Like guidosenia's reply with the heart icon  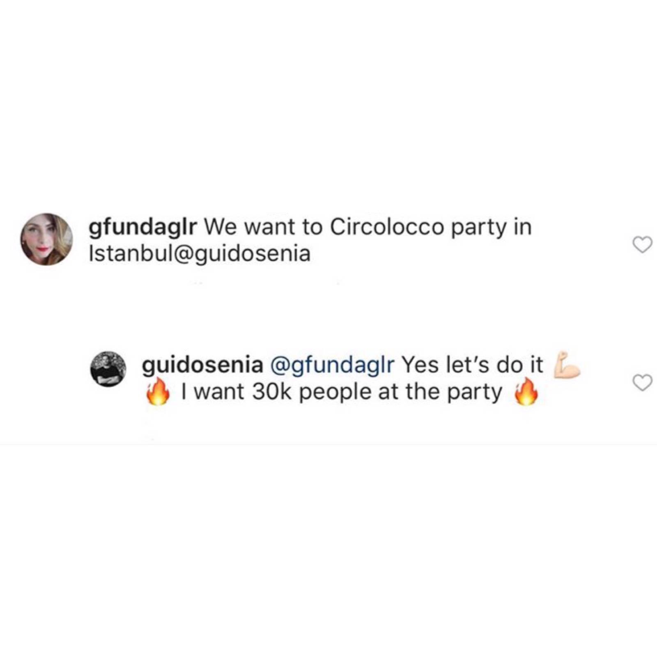642,383
